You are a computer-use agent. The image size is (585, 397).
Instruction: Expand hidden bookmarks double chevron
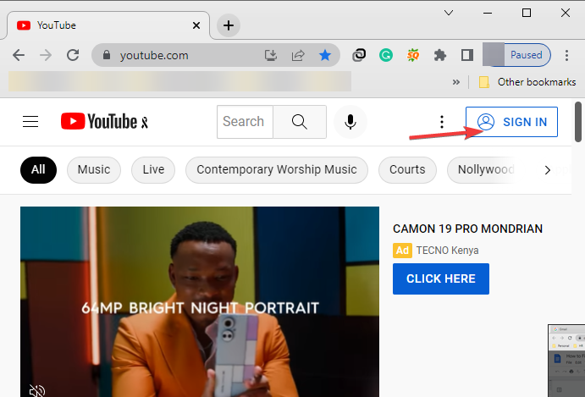point(456,82)
